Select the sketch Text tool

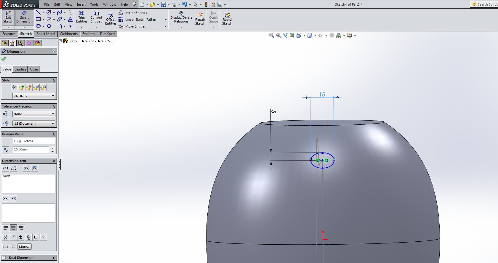point(70,19)
